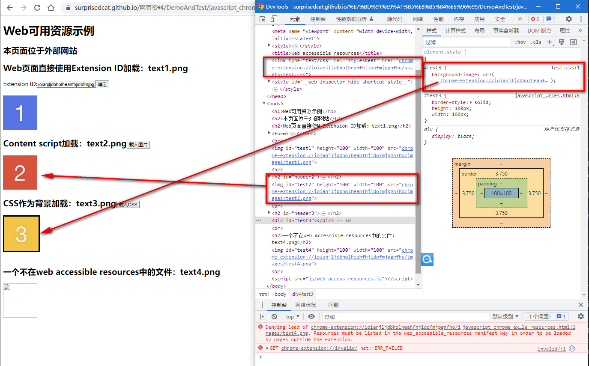The image size is (589, 366).
Task: Click browser reload icon
Action: 37,8
